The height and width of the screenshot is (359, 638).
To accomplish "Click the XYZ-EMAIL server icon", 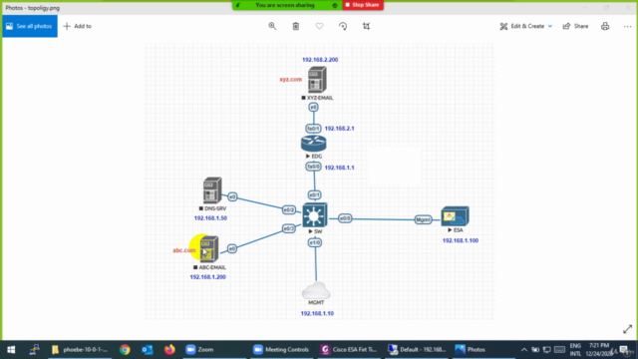I will 317,80.
